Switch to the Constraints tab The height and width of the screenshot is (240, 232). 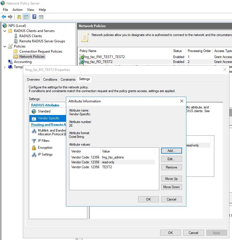coord(68,80)
